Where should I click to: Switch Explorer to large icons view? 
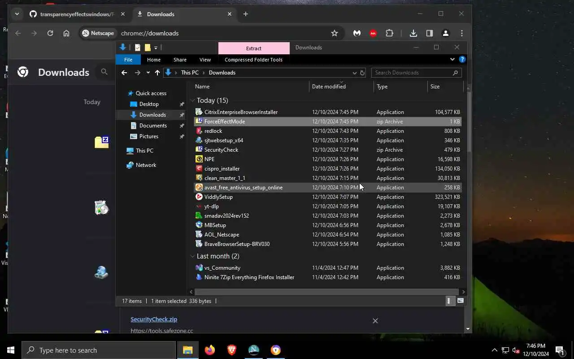click(x=460, y=301)
